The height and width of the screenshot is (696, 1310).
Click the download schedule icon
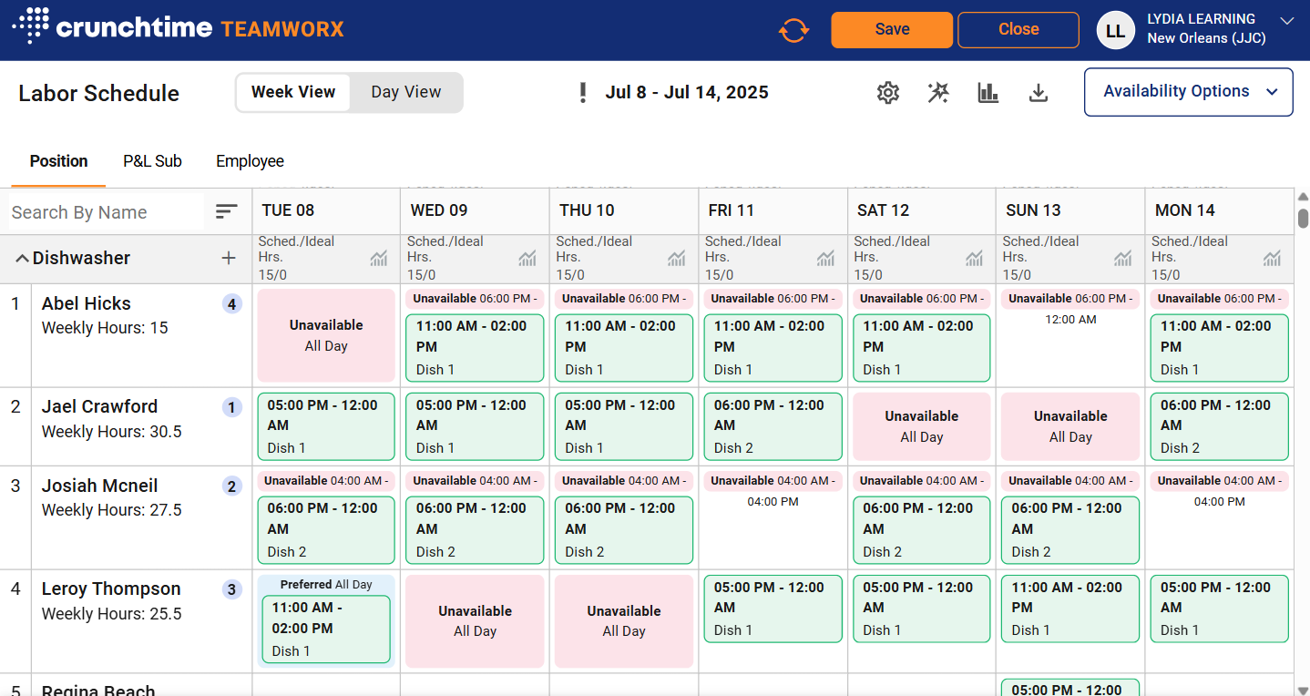1038,93
